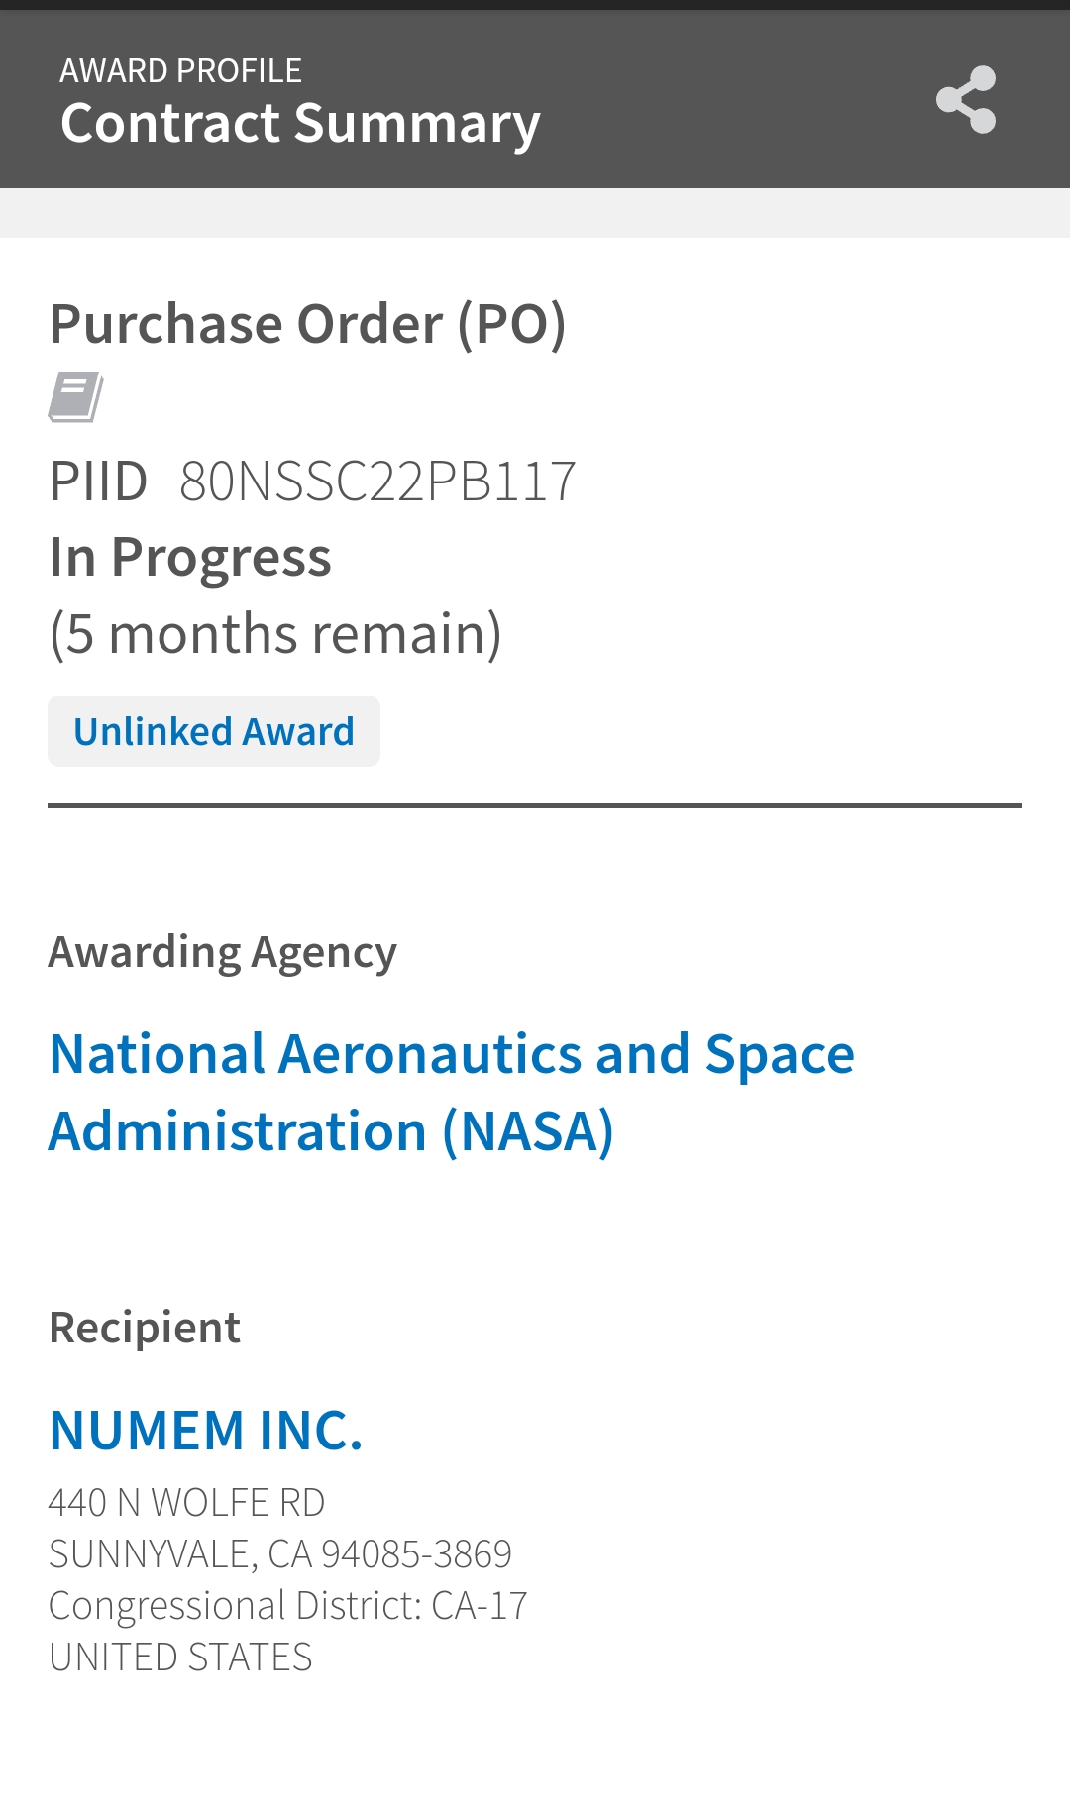The height and width of the screenshot is (1819, 1070).
Task: Click the Recipient section label
Action: click(x=145, y=1328)
